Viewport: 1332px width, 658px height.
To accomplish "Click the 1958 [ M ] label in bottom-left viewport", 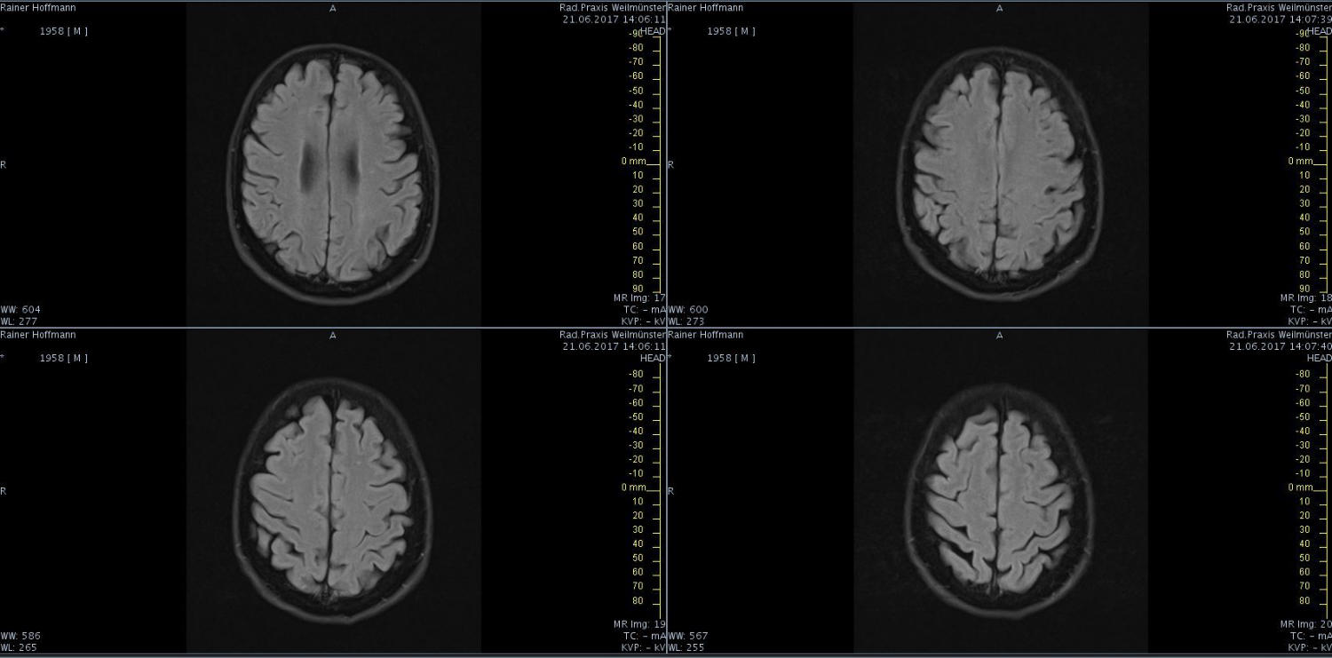I will [64, 358].
